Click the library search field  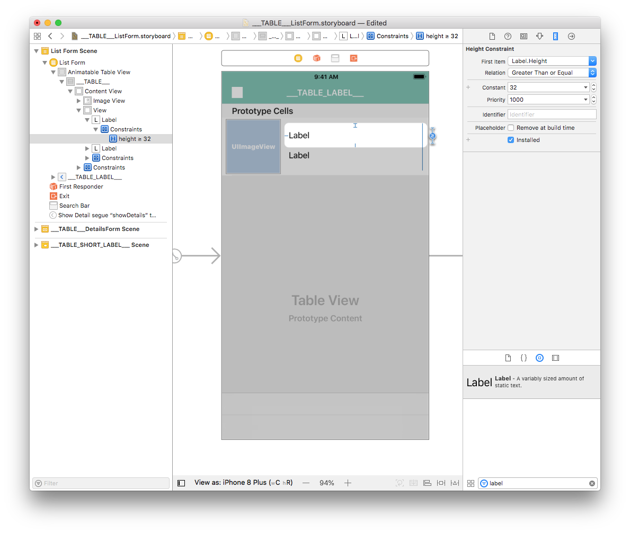click(x=538, y=483)
